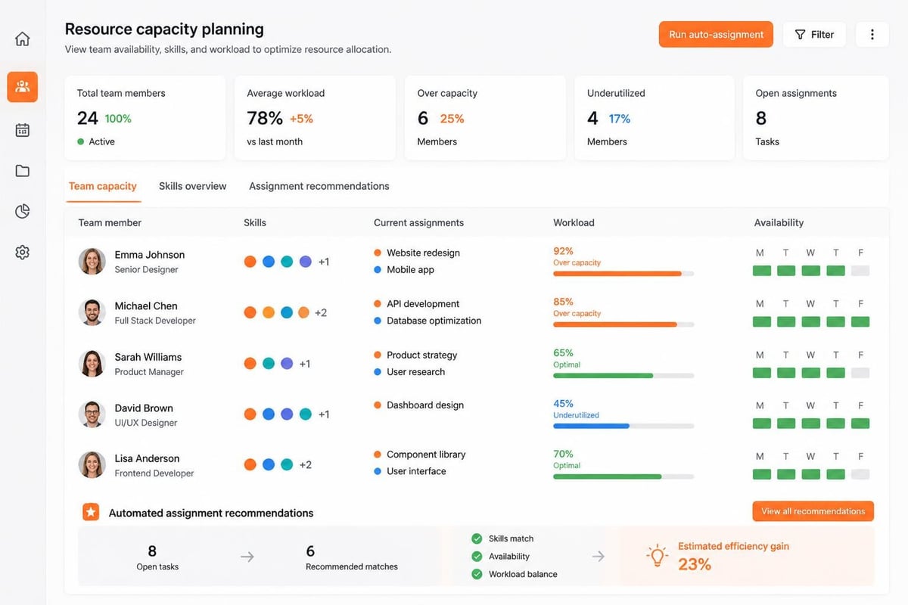Click Emma Johnson's first orange skill dot
The width and height of the screenshot is (908, 605).
pyautogui.click(x=250, y=262)
